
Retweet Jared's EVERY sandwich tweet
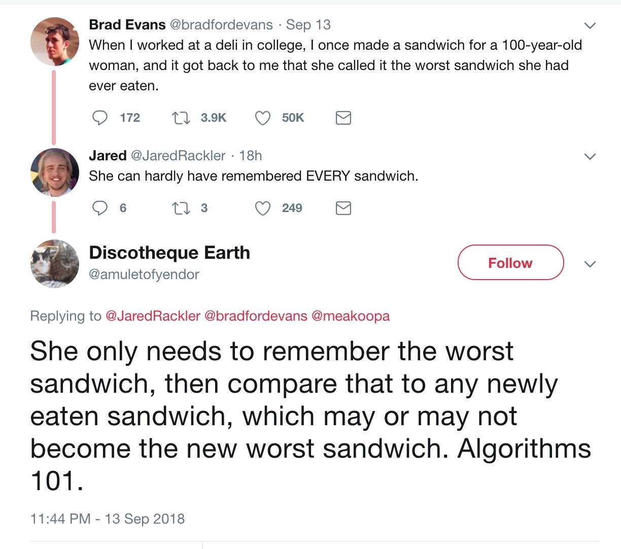point(181,208)
